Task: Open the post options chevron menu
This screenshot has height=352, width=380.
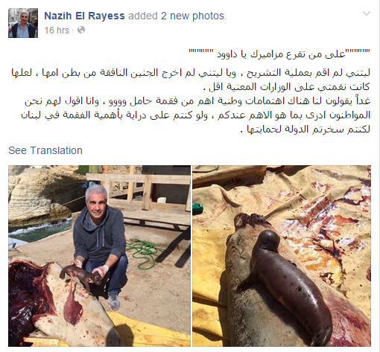Action: (x=367, y=13)
